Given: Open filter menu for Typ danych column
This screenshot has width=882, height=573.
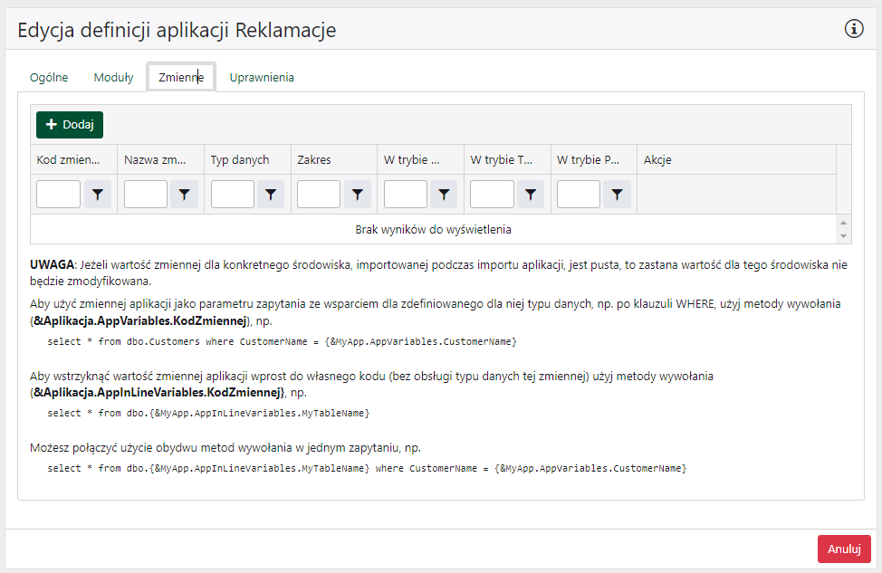Looking at the screenshot, I should pos(271,194).
